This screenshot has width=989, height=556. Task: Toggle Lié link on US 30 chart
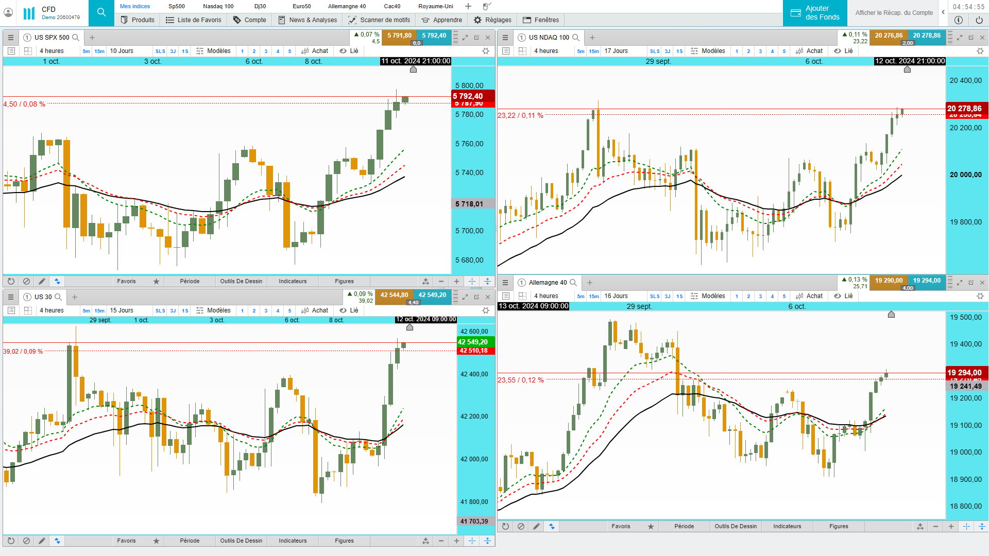[349, 310]
